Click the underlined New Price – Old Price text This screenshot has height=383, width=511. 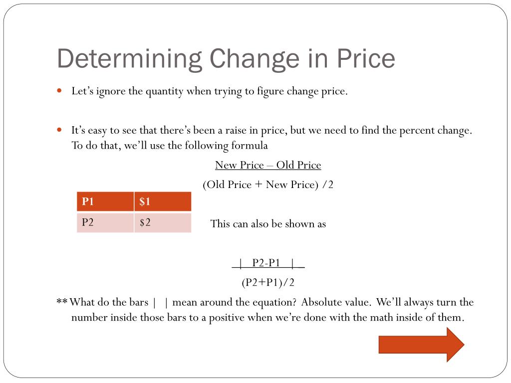pos(268,165)
